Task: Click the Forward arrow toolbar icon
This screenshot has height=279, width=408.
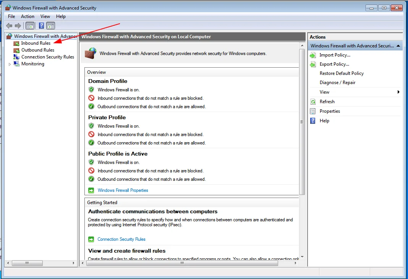Action: pos(18,26)
